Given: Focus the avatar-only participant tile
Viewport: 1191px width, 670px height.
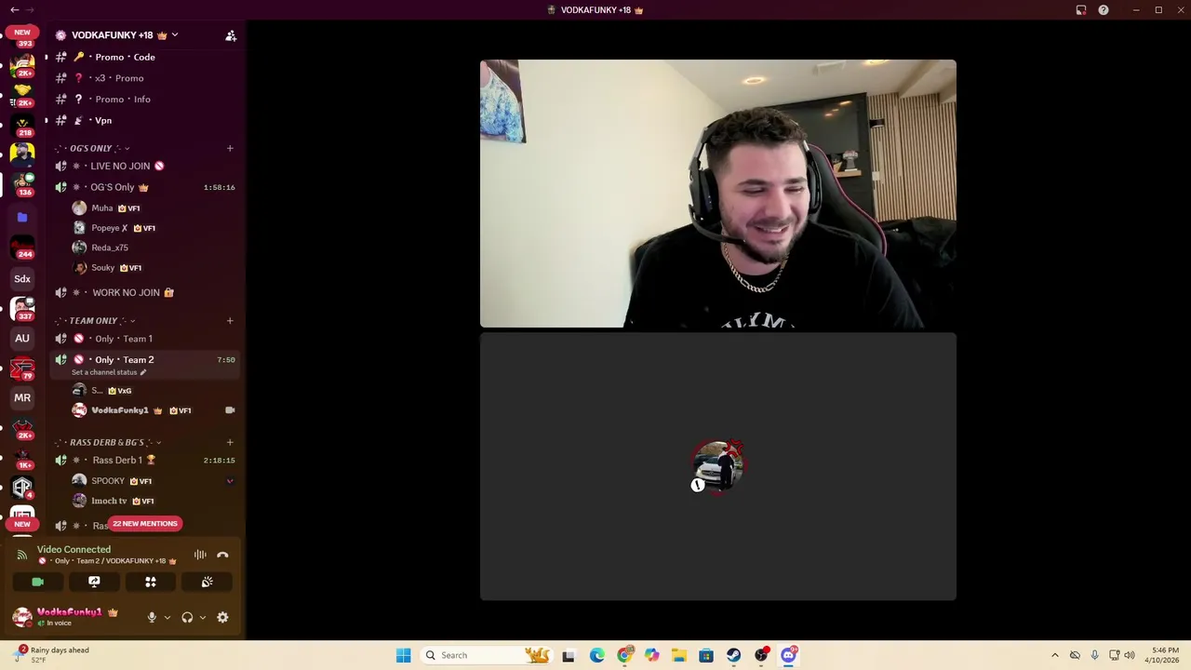Looking at the screenshot, I should (x=718, y=466).
